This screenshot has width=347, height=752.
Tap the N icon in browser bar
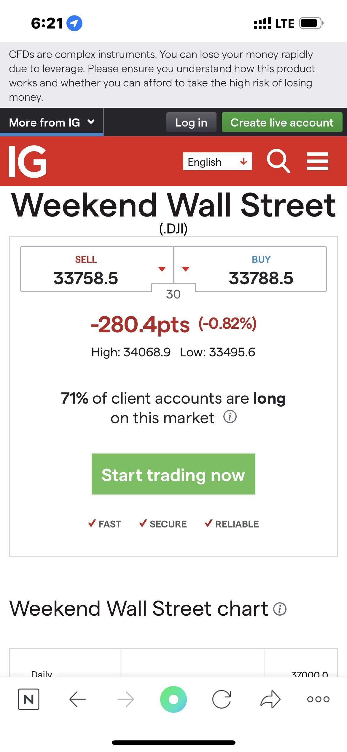click(28, 699)
